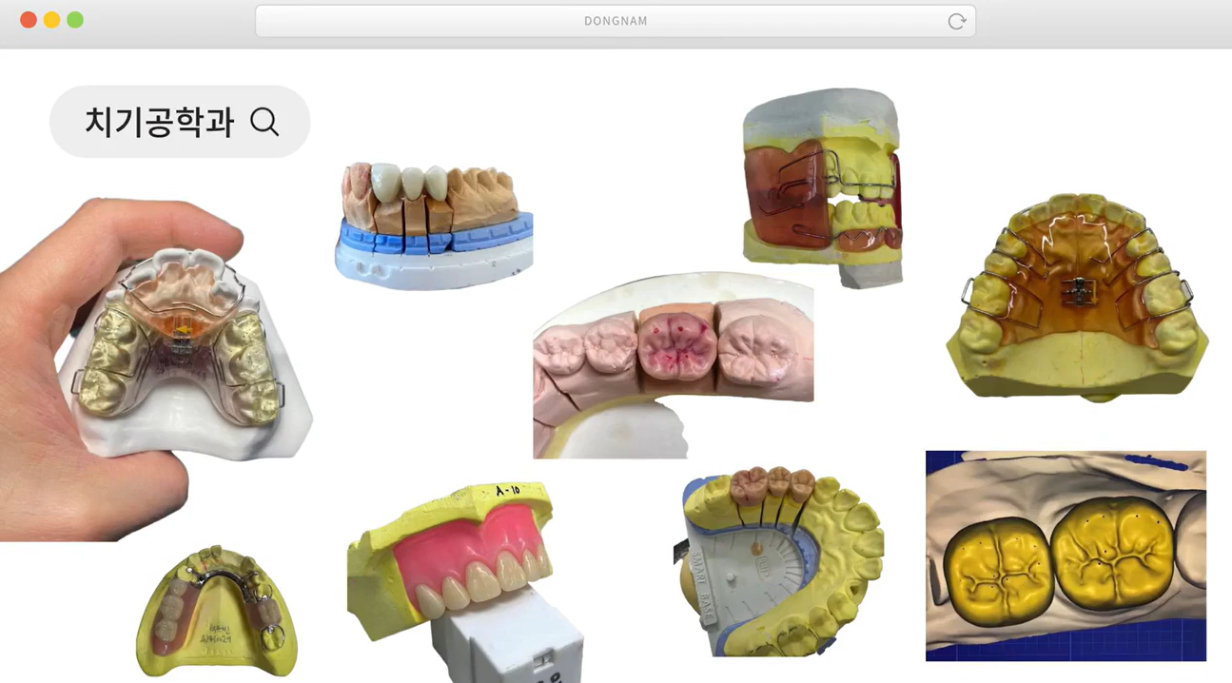Click the green maximize window button
Image resolution: width=1232 pixels, height=683 pixels.
(x=75, y=20)
